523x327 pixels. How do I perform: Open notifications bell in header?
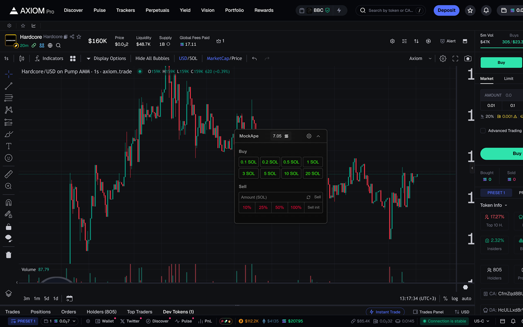coord(486,10)
